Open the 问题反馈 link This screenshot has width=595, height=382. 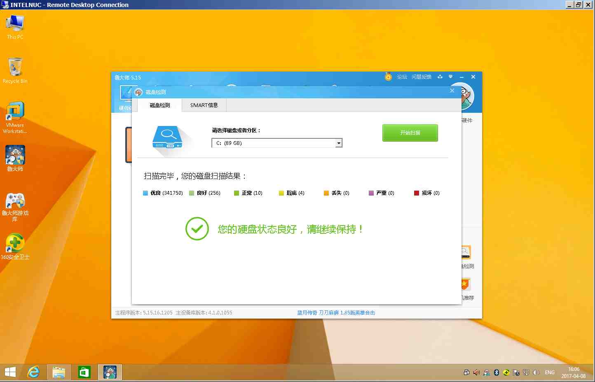421,77
